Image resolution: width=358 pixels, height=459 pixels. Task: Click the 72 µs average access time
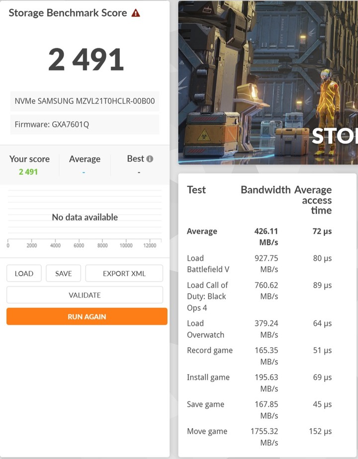point(322,231)
